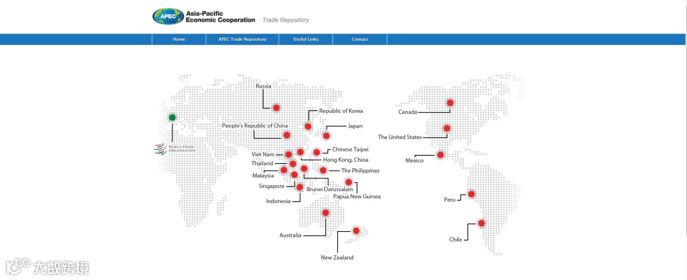Viewport: 687px width, 280px height.
Task: Click the Trade Repository header text
Action: [286, 20]
